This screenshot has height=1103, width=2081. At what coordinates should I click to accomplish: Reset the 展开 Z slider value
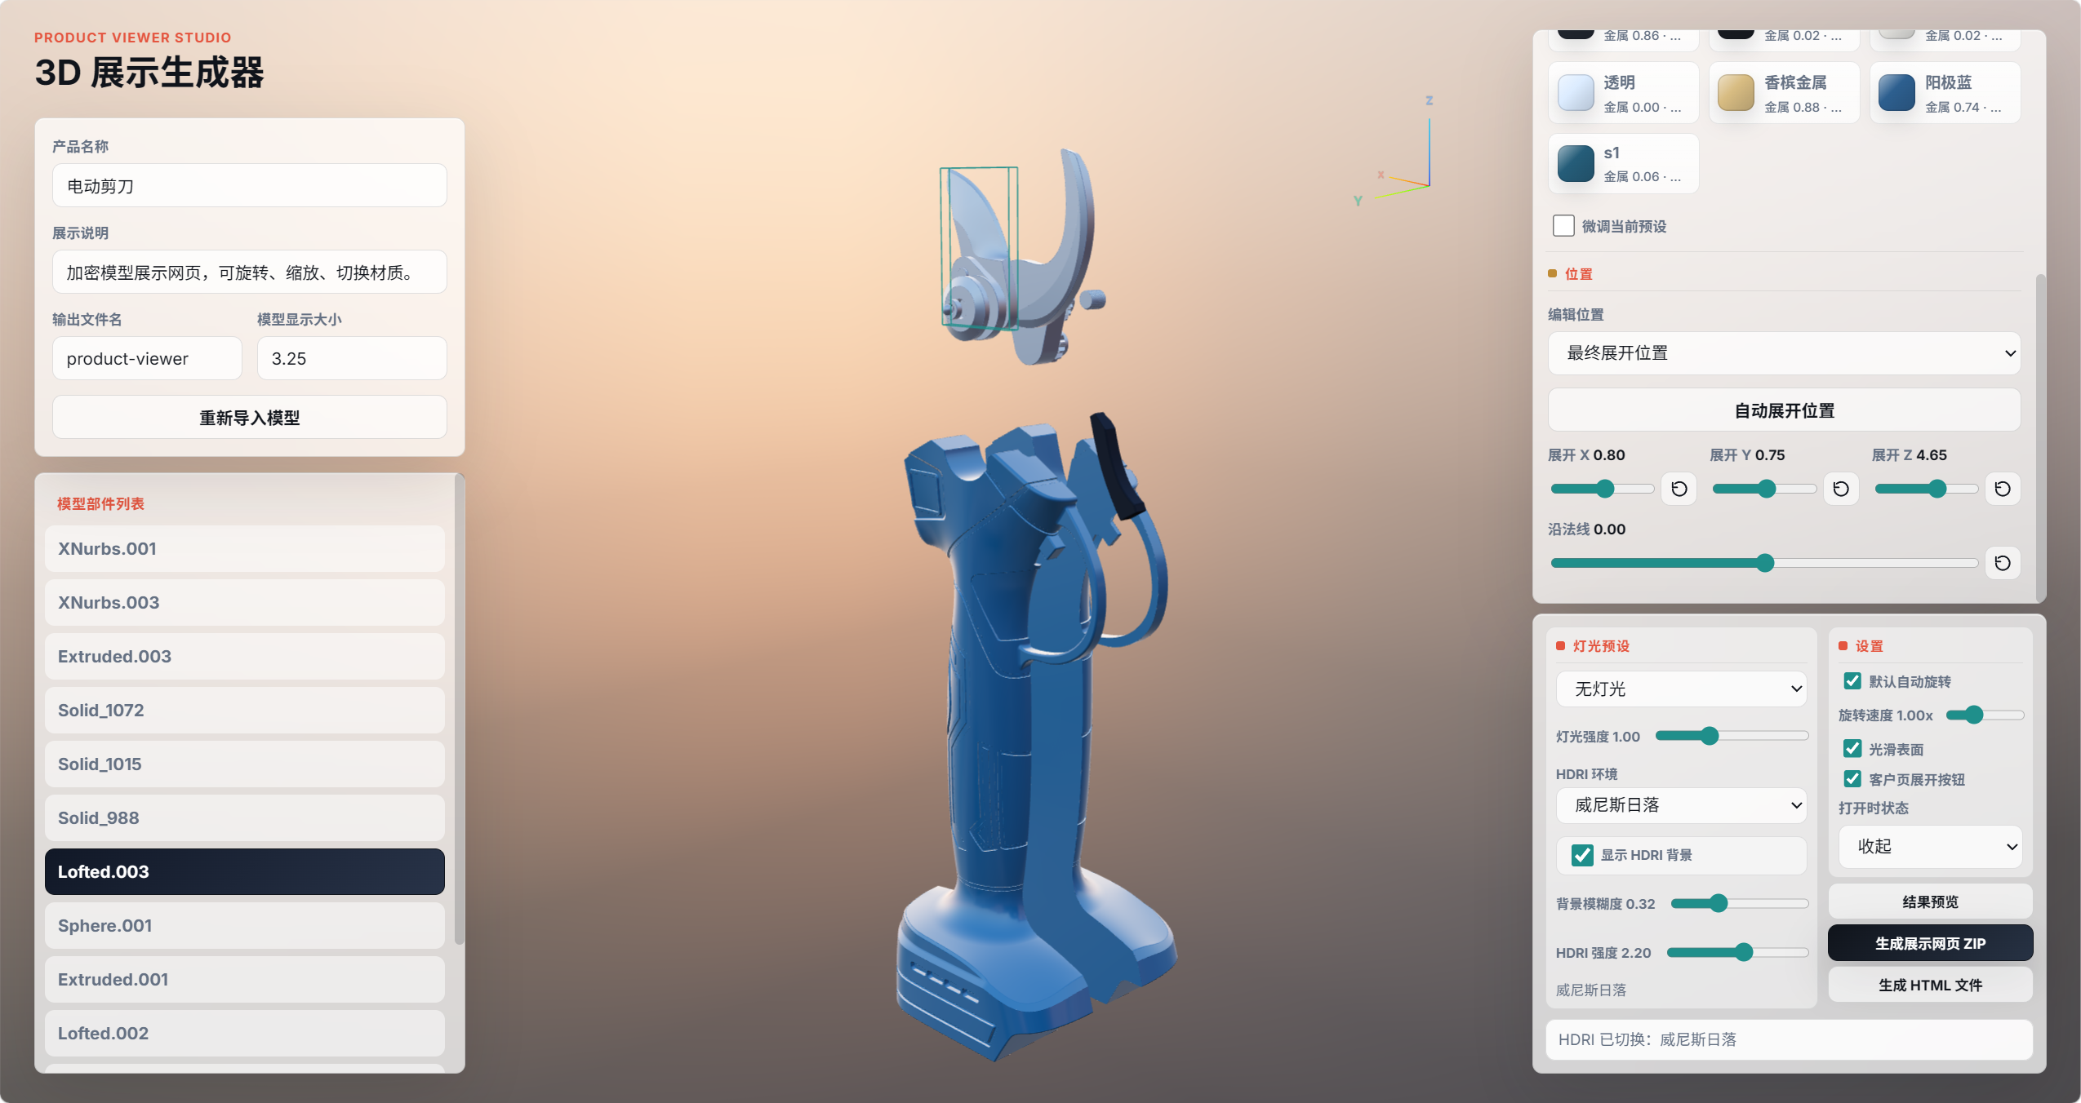coord(2002,489)
